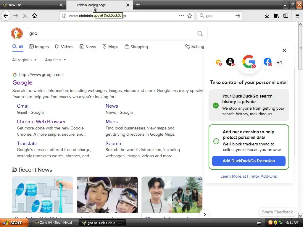Open the Downloads panel
This screenshot has height=227, width=303.
coord(267,16)
